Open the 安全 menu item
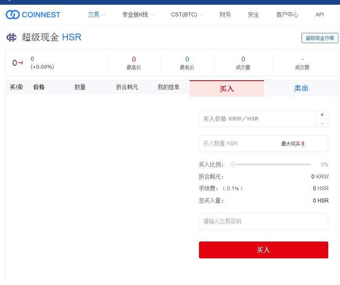Image resolution: width=340 pixels, height=285 pixels. tap(253, 14)
